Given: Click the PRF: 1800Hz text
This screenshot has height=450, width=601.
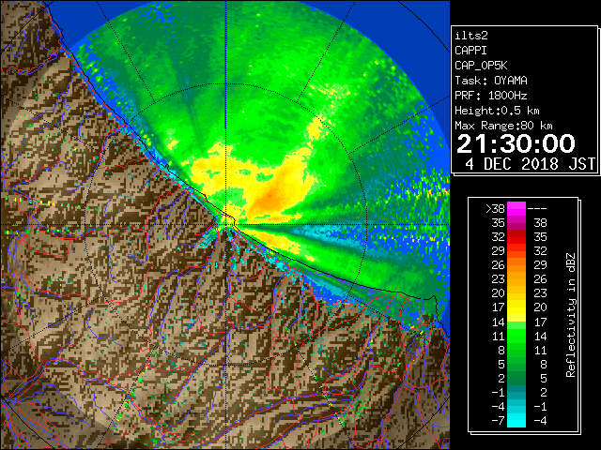Looking at the screenshot, I should point(491,96).
